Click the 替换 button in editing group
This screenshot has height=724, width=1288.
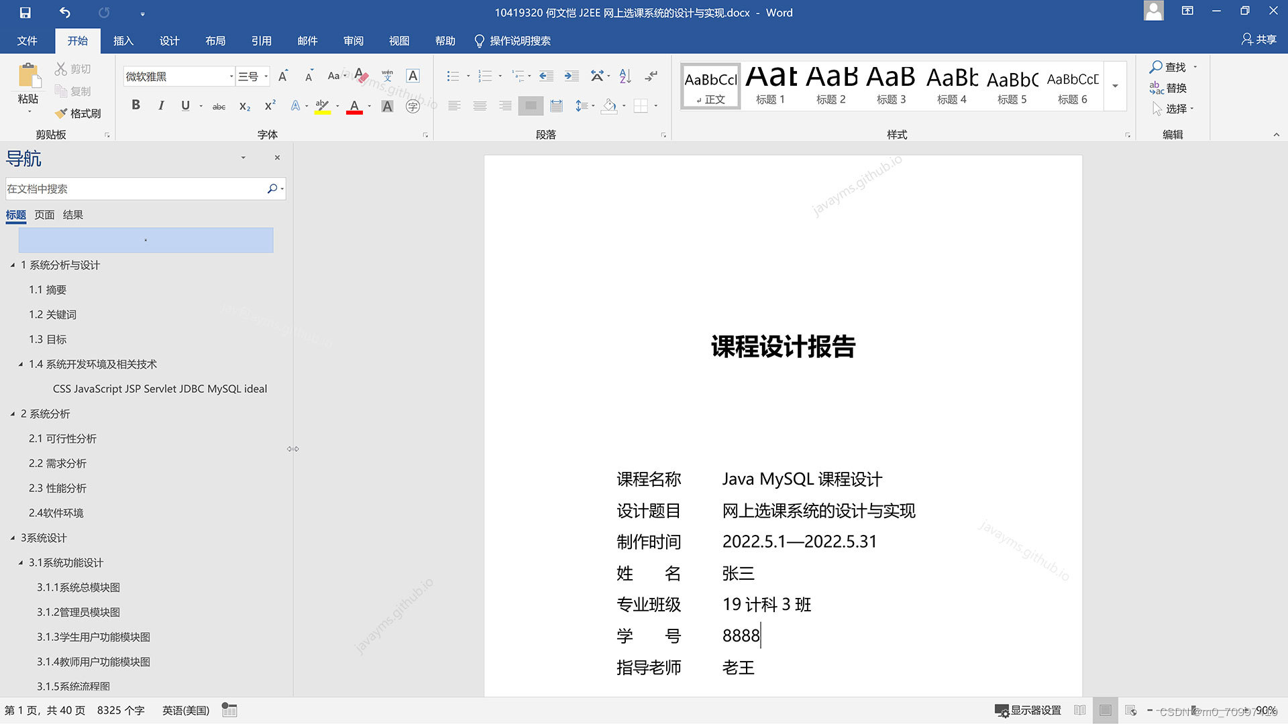(1176, 88)
